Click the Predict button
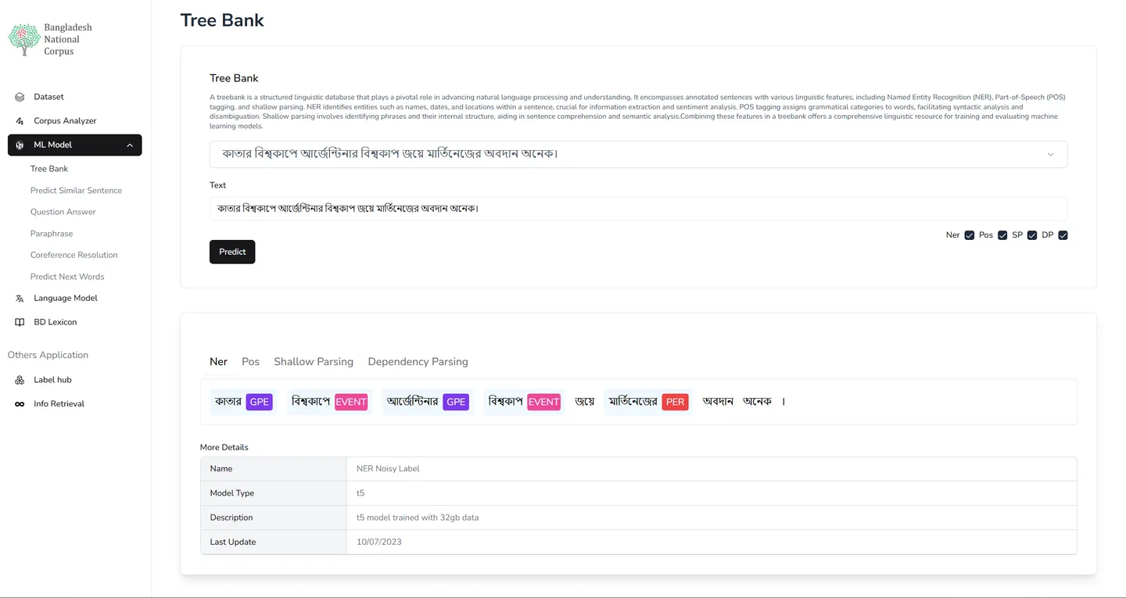 [x=232, y=252]
